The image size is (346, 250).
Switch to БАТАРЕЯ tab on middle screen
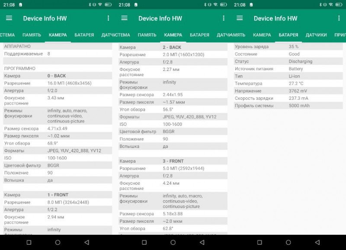click(x=199, y=35)
